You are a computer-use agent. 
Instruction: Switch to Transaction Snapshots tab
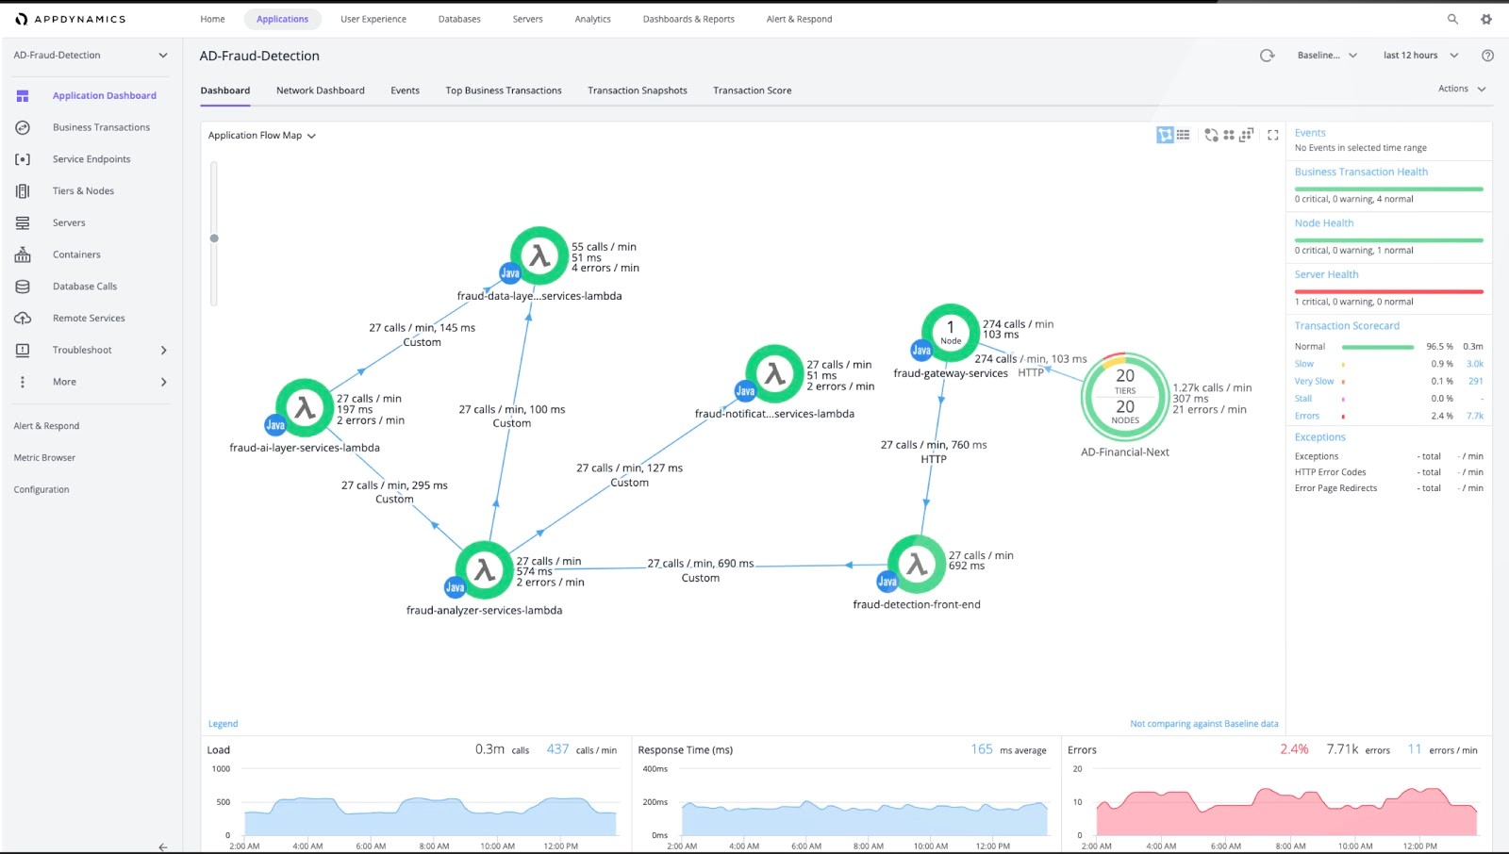click(x=637, y=90)
